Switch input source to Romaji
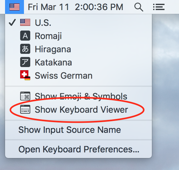The width and height of the screenshot is (179, 170). point(78,36)
